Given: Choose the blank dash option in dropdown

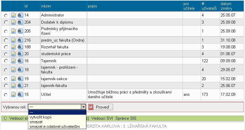Looking at the screenshot, I should point(57,112).
